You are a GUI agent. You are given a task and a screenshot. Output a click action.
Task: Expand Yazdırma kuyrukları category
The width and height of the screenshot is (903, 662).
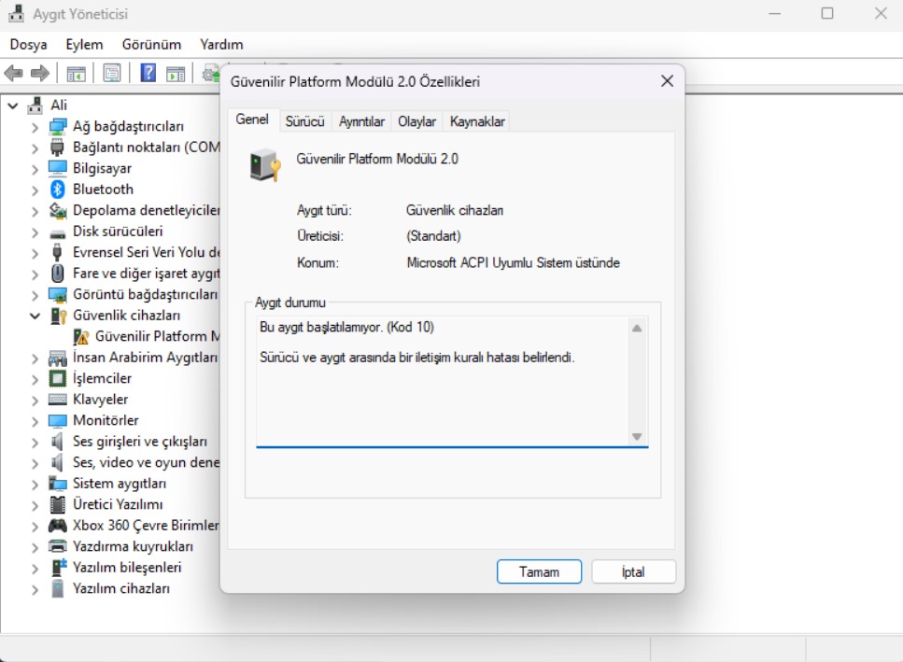click(x=35, y=547)
